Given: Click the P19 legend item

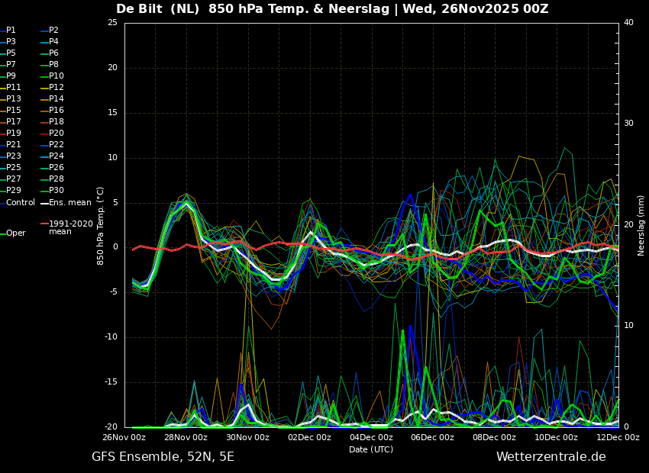Looking at the screenshot, I should 11,133.
